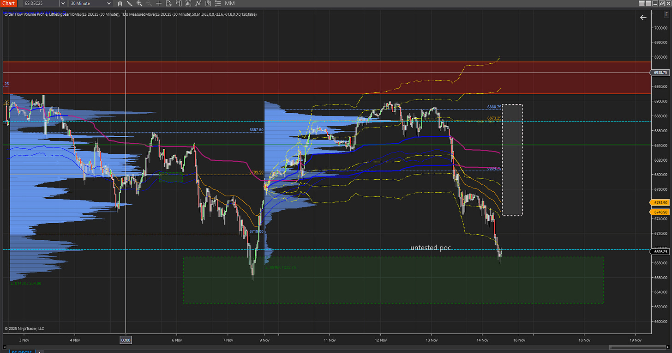Click the 9 Nov date label
The height and width of the screenshot is (353, 672).
[x=264, y=340]
